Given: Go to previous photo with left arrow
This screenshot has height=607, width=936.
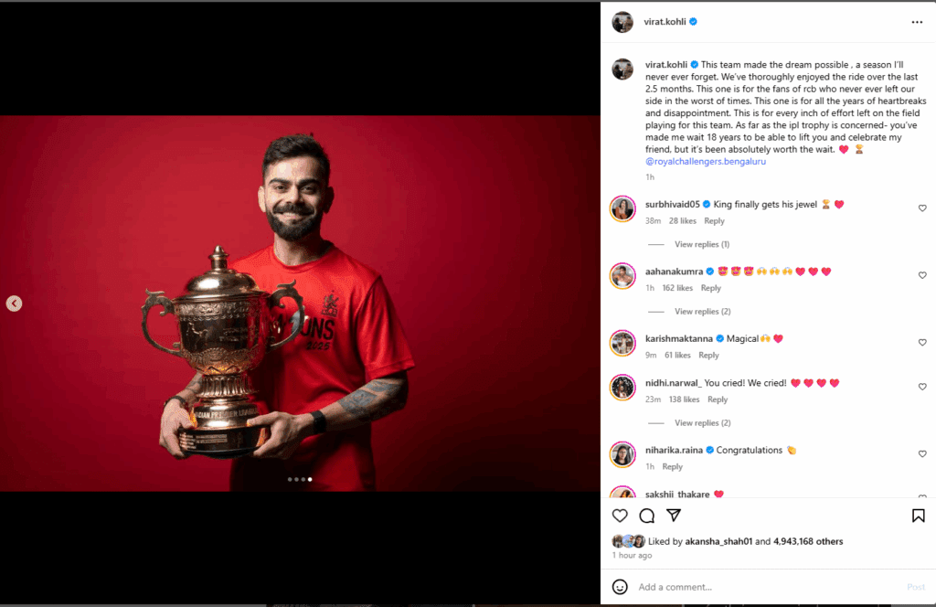Looking at the screenshot, I should pyautogui.click(x=15, y=303).
